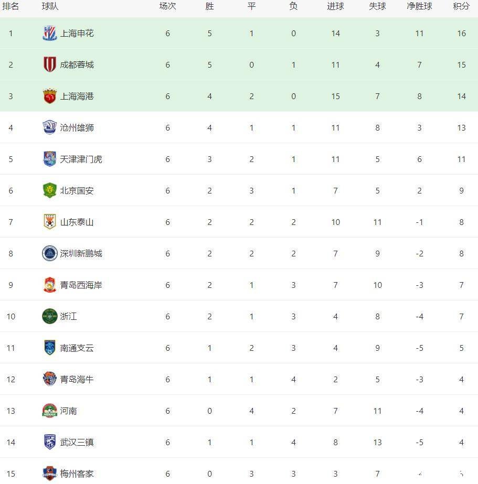Click the Henan team badge
This screenshot has height=484, width=478.
(49, 411)
